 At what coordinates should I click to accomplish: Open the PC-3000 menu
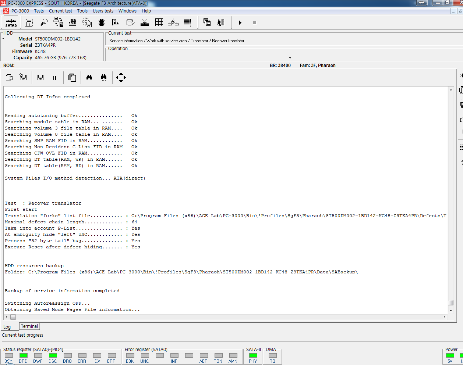point(20,11)
